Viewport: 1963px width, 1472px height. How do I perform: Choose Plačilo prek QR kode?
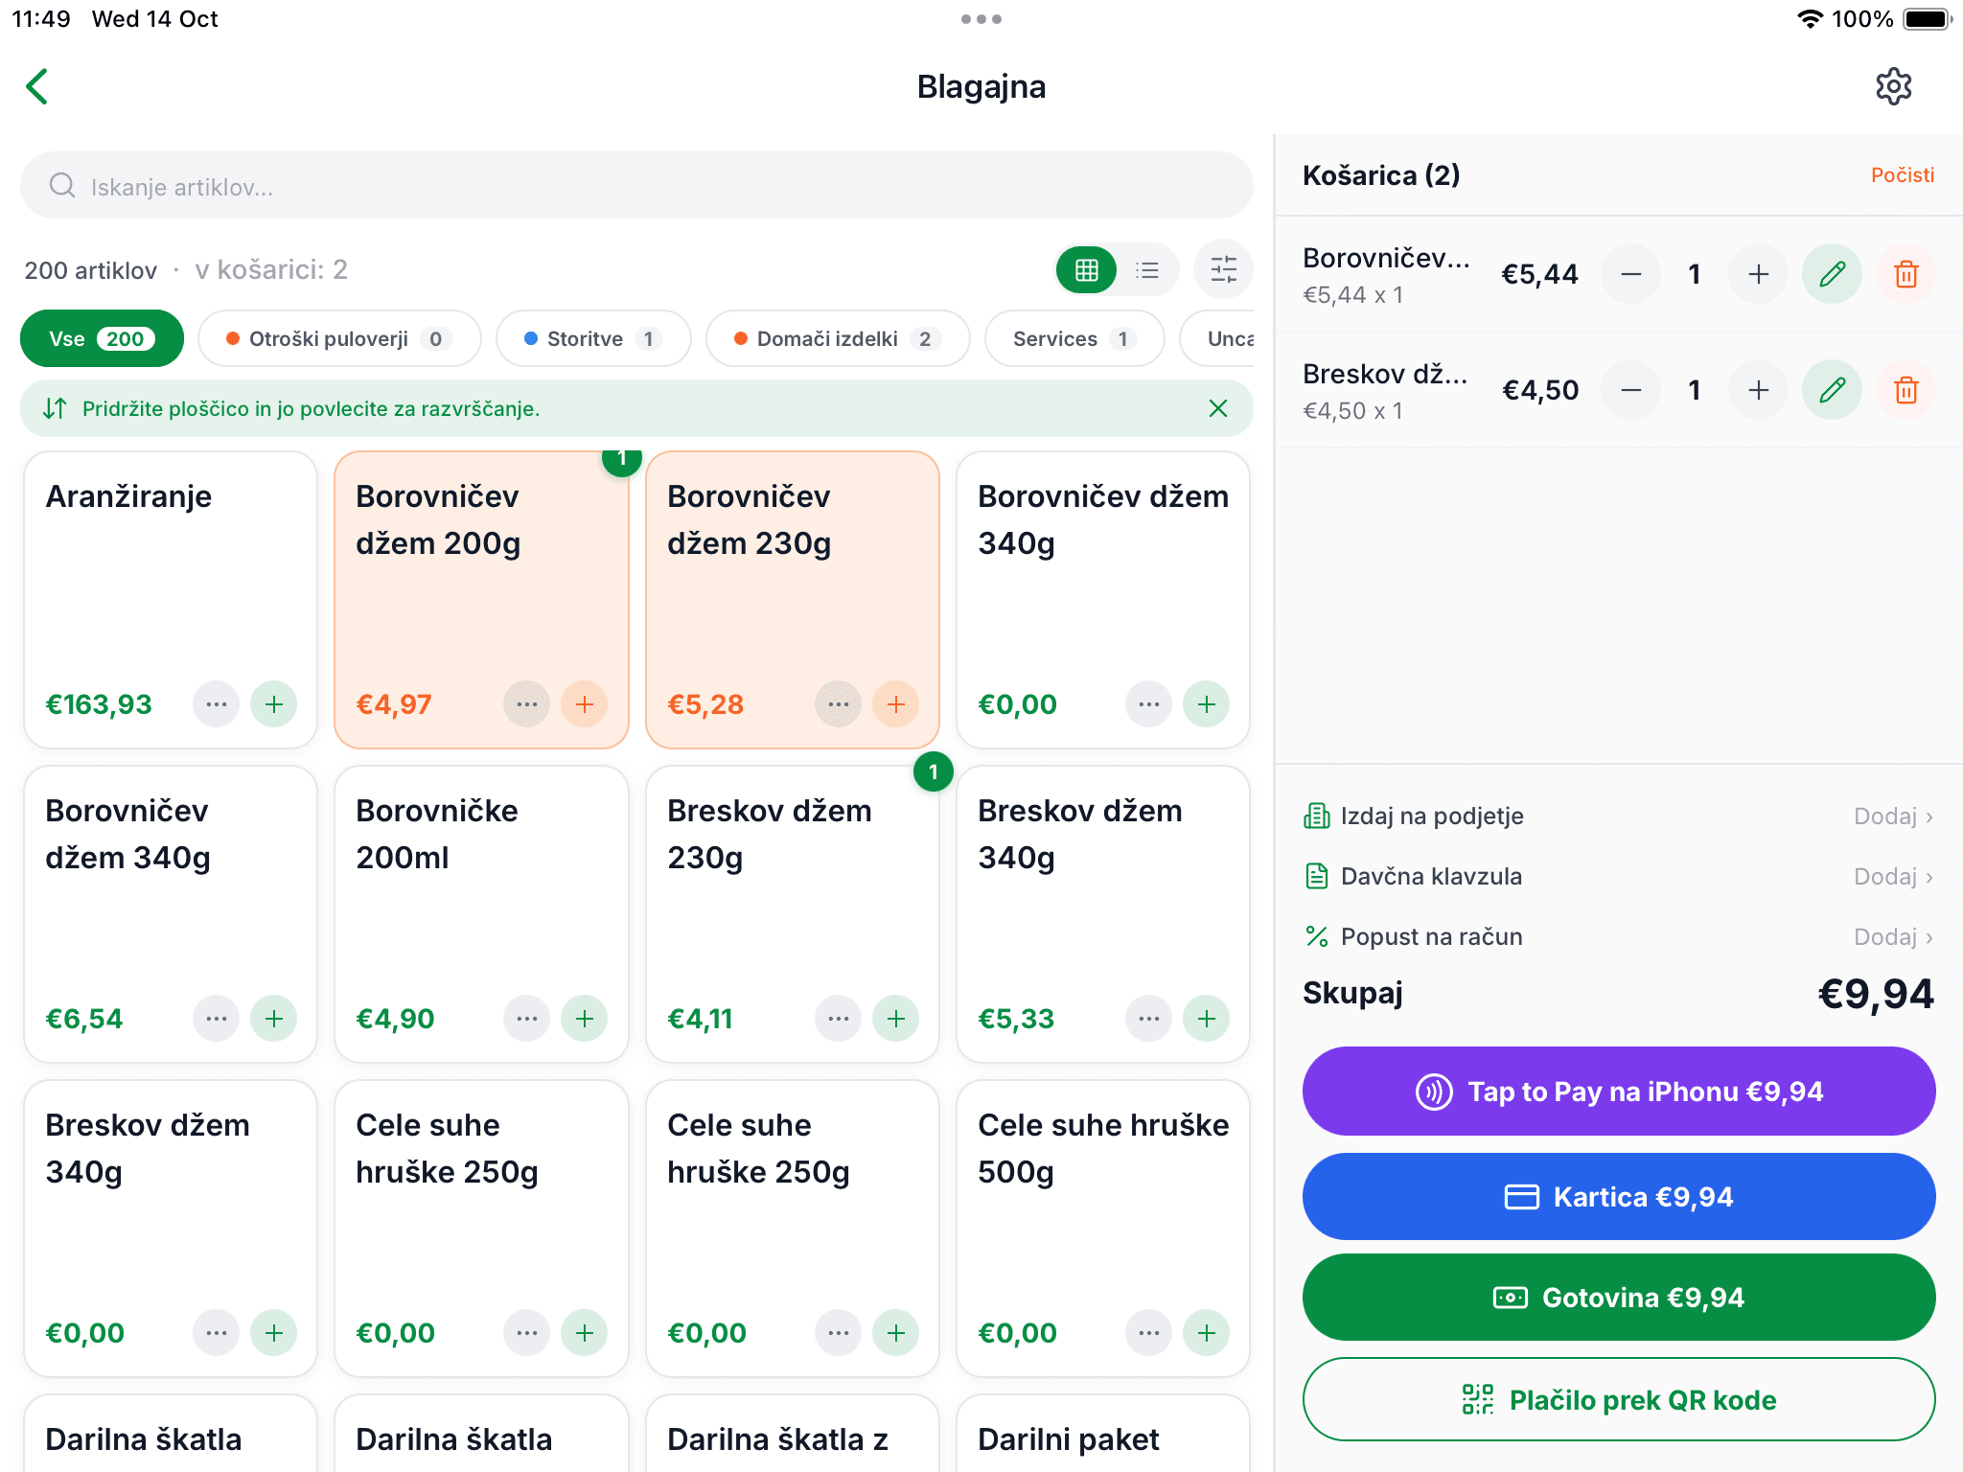pos(1619,1400)
